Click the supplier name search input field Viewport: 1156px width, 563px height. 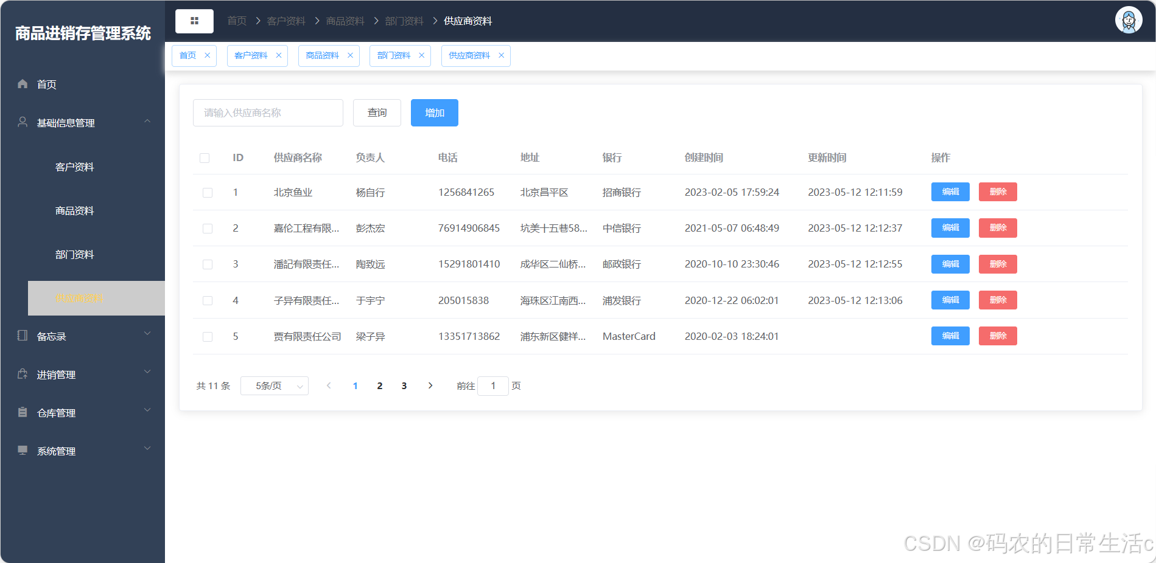(x=268, y=112)
